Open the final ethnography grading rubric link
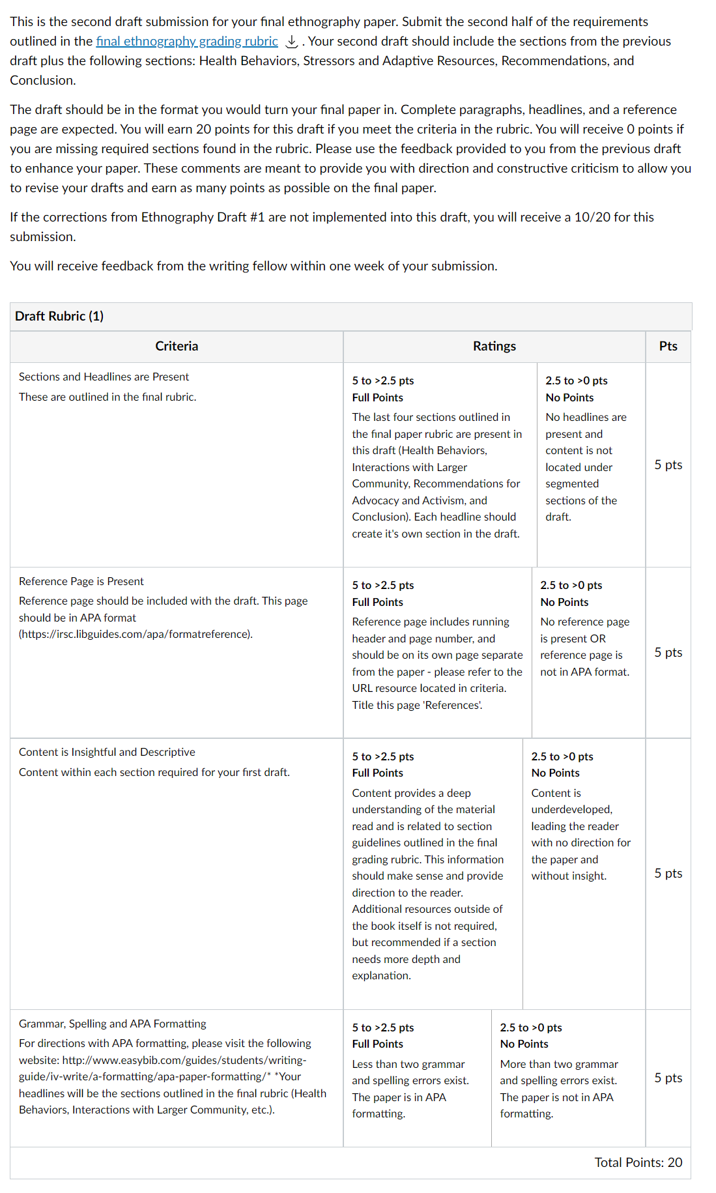The image size is (716, 1193). tap(187, 41)
